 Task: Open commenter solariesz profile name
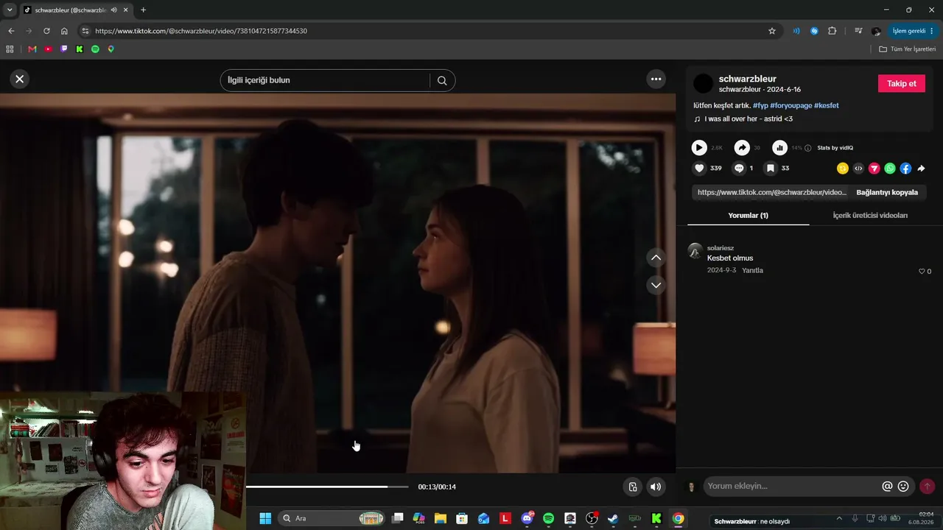[721, 248]
